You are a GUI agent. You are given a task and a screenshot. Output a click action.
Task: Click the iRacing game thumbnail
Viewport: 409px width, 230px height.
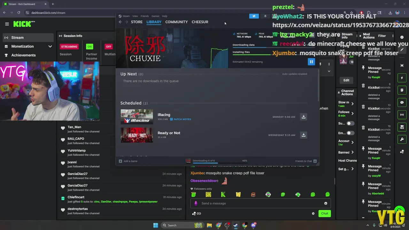pyautogui.click(x=137, y=117)
